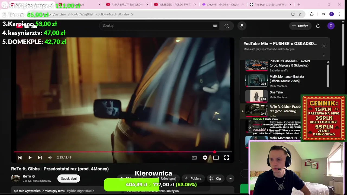Open the YouTube account avatar menu
The image size is (347, 195).
point(331,26)
